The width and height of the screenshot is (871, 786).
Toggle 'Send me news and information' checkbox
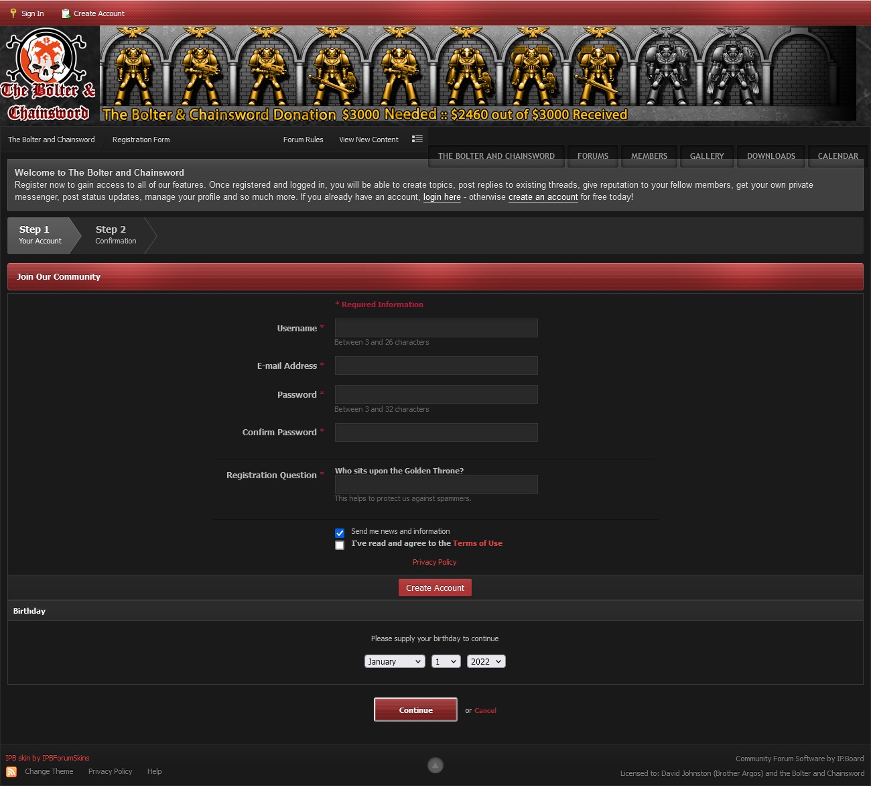(340, 533)
